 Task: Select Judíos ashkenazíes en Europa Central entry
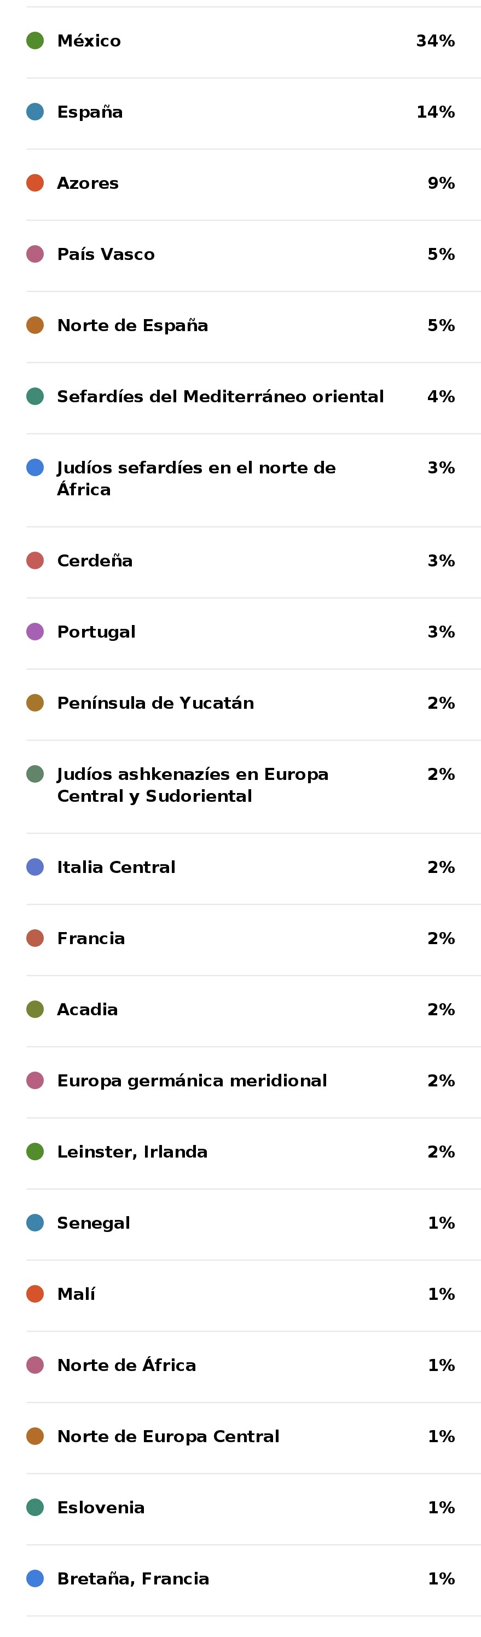coord(192,785)
